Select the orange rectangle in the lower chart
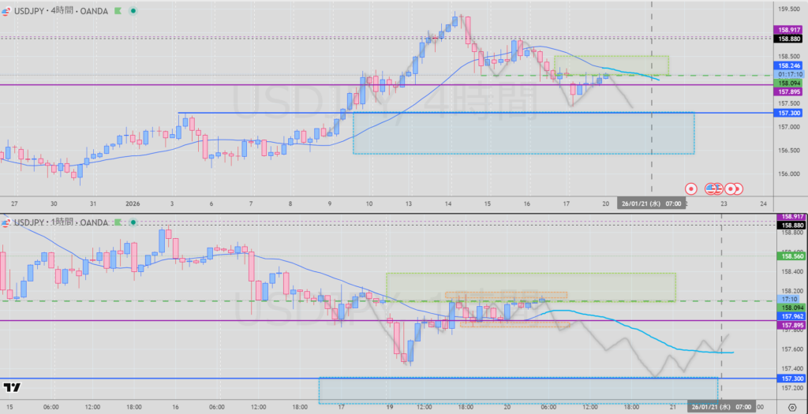 pos(505,294)
